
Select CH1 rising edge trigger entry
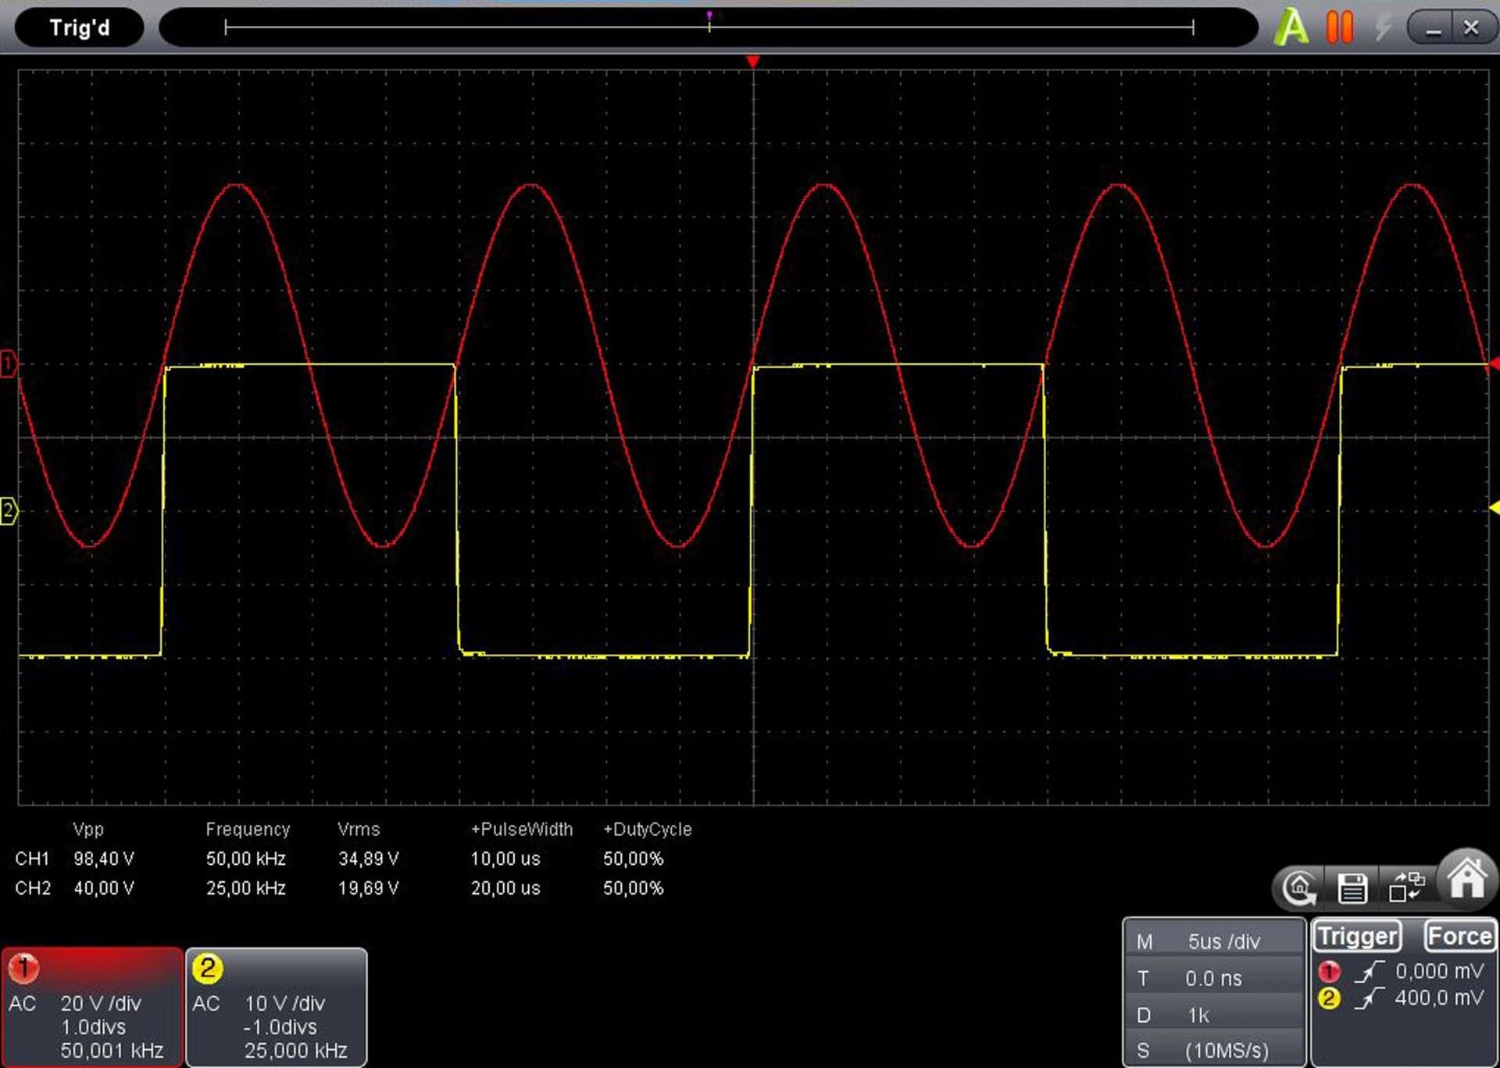point(1369,972)
